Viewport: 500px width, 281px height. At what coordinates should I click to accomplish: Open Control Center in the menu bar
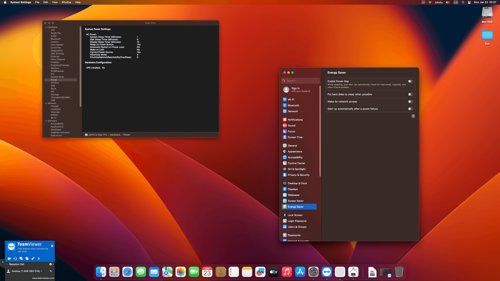pos(469,2)
